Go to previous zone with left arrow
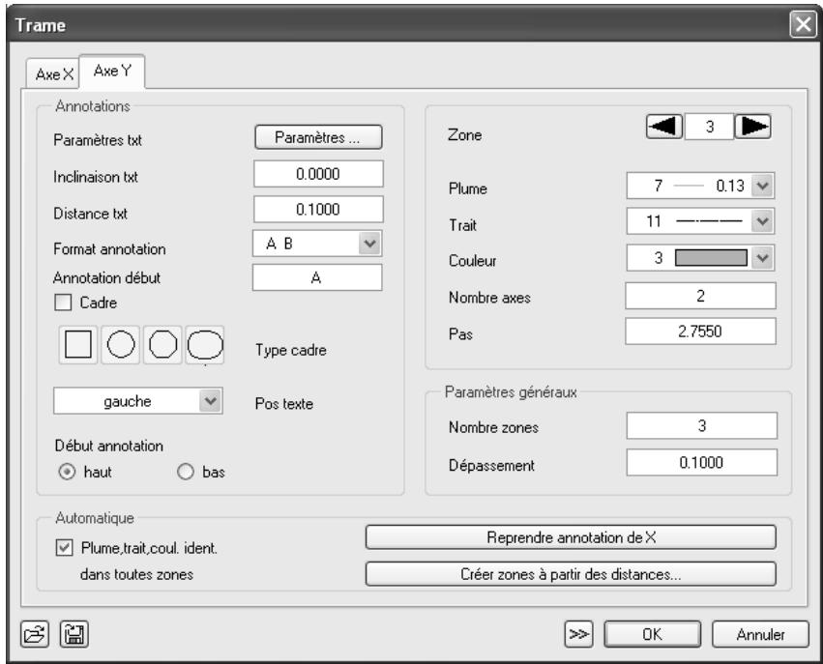The height and width of the screenshot is (664, 823). coord(664,127)
